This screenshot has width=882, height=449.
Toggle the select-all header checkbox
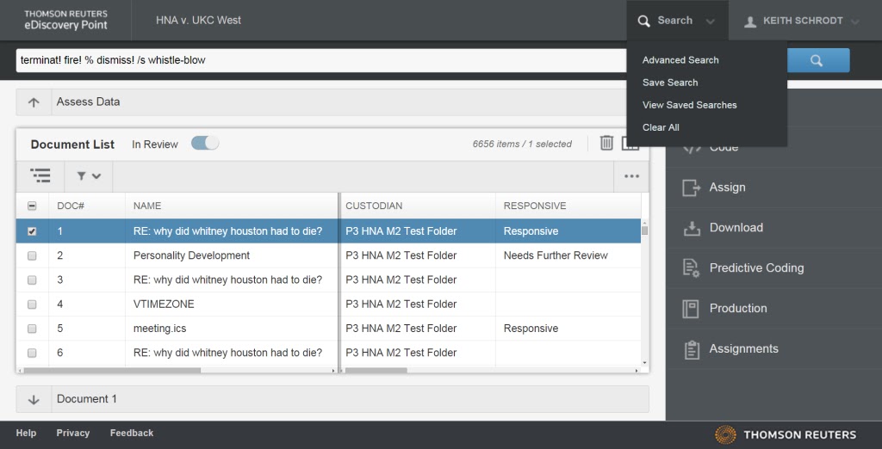coord(32,206)
